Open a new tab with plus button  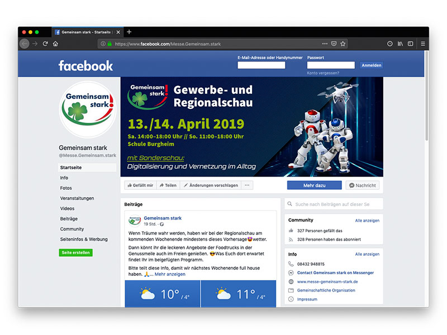pos(129,32)
